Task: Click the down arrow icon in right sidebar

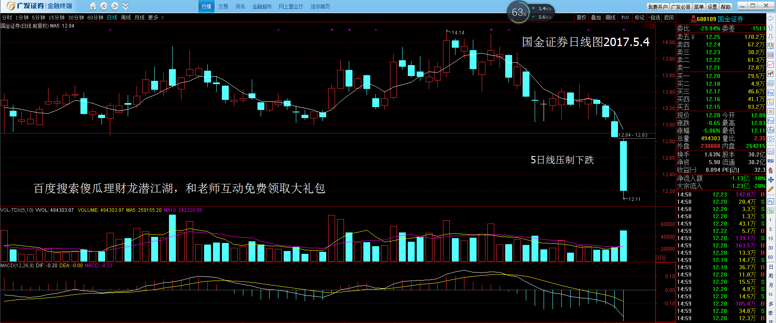Action: pos(771,37)
